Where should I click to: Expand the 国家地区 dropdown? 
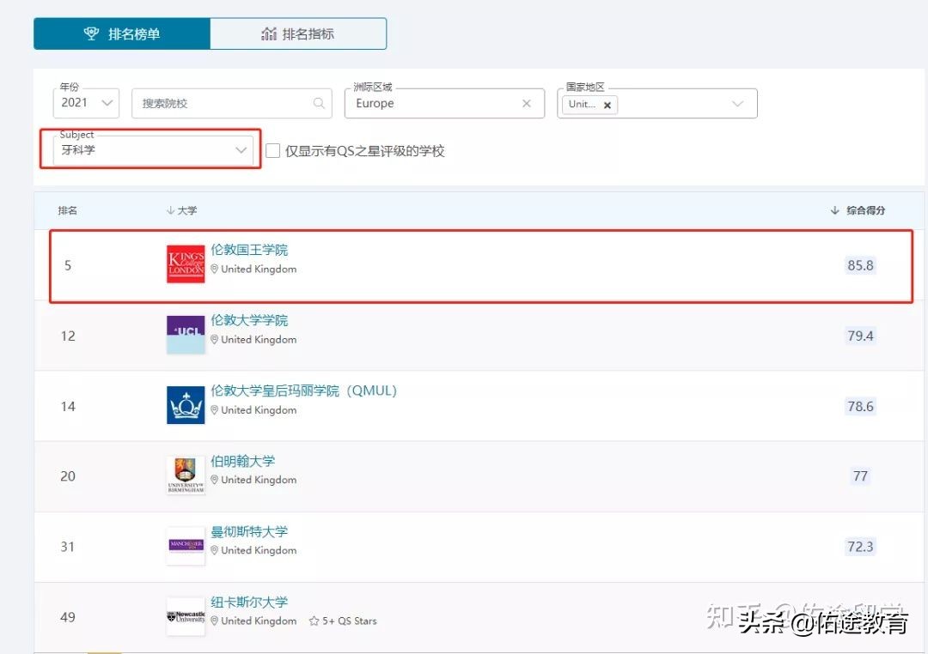click(x=738, y=103)
